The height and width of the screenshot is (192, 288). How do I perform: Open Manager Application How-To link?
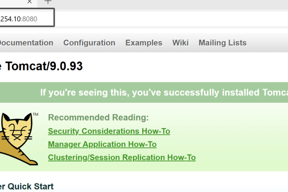tap(102, 144)
